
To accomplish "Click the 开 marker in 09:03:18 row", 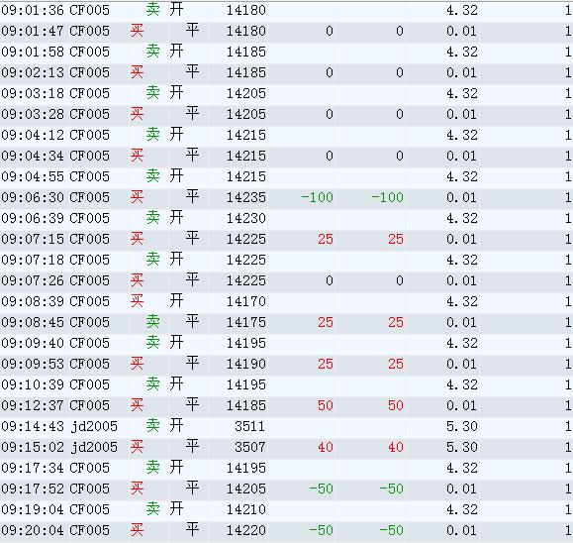I will tap(176, 93).
